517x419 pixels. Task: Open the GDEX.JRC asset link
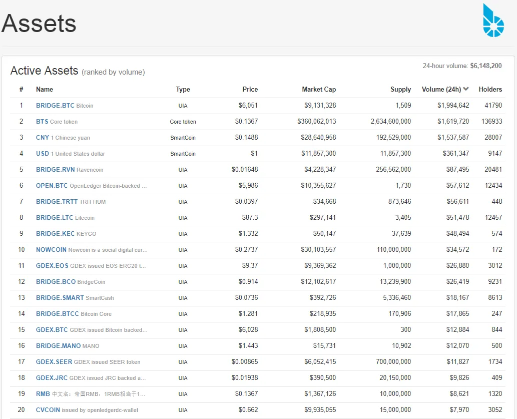pyautogui.click(x=52, y=378)
